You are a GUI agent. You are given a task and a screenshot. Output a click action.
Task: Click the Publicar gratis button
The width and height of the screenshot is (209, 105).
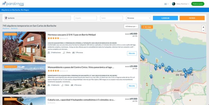tap(198, 4)
